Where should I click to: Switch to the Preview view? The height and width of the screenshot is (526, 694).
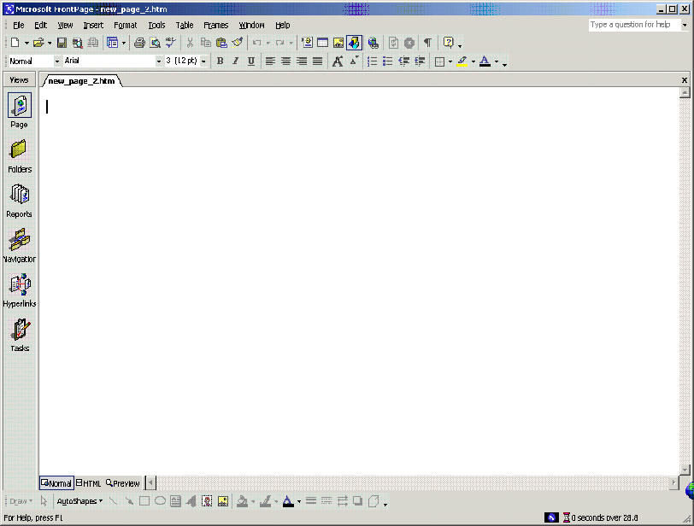[x=122, y=483]
